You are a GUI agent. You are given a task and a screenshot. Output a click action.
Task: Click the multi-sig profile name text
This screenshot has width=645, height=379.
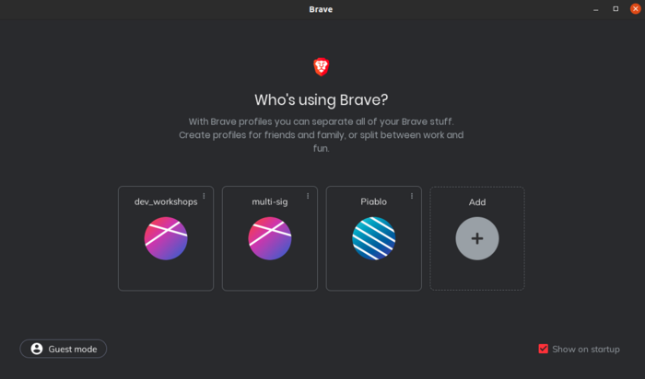(270, 202)
